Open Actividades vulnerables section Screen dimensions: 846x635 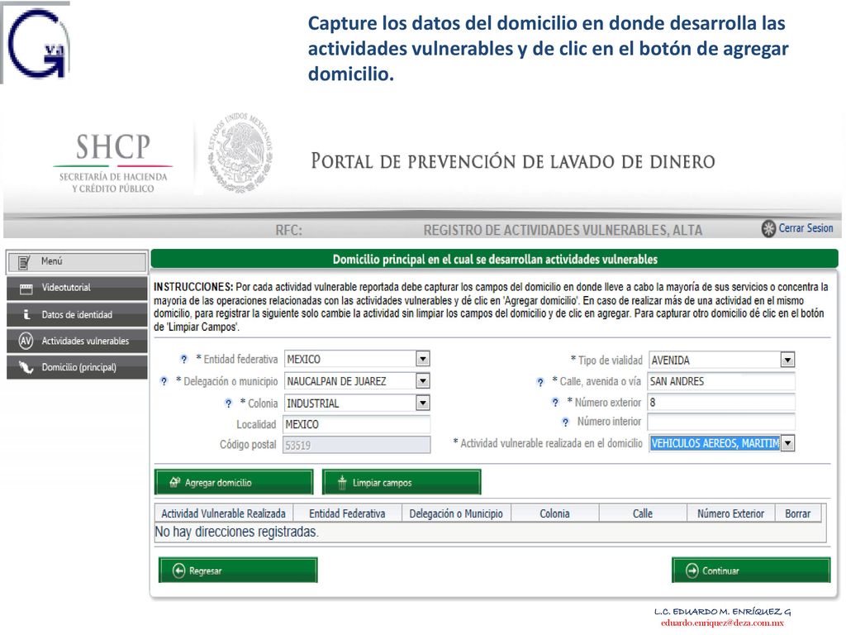point(77,341)
